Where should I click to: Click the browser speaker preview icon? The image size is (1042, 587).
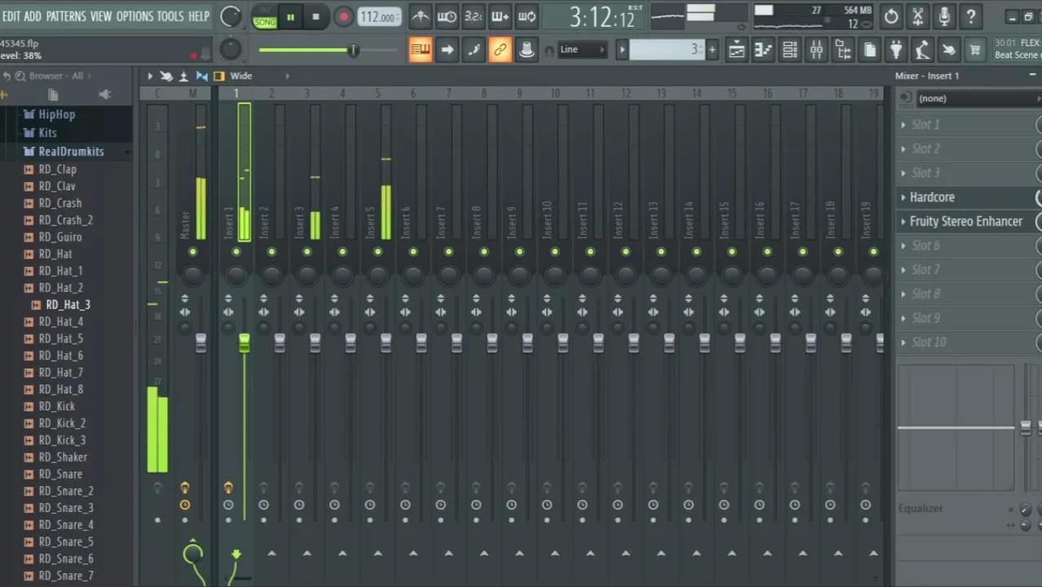pos(104,95)
